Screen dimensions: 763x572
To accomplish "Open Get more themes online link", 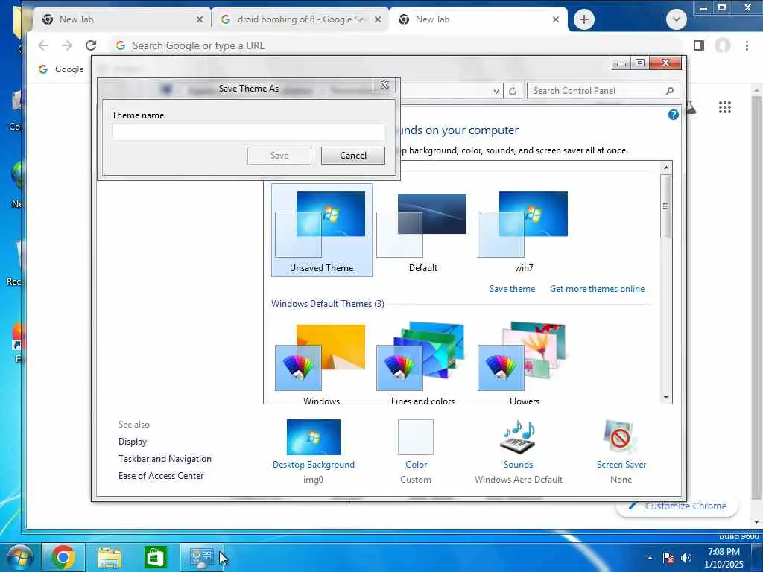I will tap(597, 289).
